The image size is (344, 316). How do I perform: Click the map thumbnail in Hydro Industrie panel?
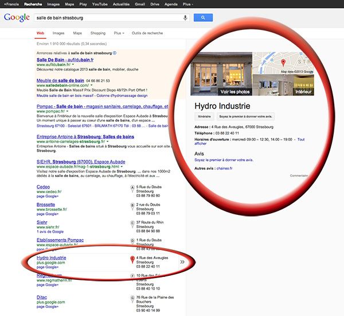[283, 63]
